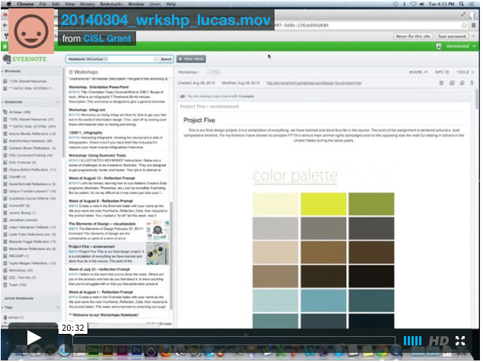Open the CISL Grant uploader link
This screenshot has width=483, height=362.
pos(107,39)
